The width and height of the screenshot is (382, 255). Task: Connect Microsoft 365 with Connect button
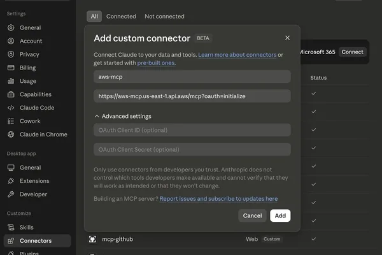pyautogui.click(x=352, y=52)
